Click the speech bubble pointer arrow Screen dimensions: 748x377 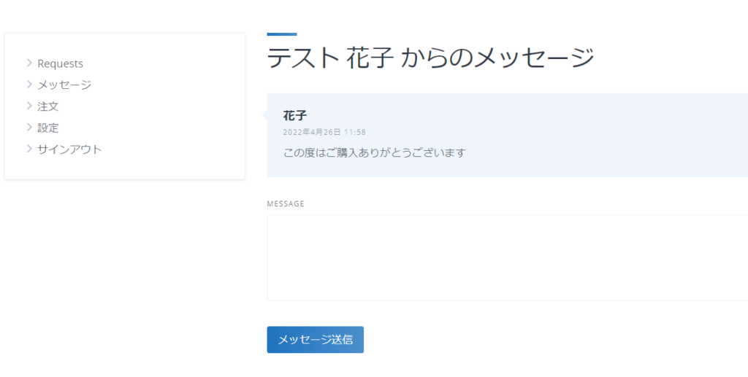(264, 114)
